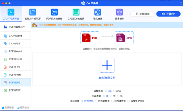Set image quality to 中
This screenshot has height=111, width=183.
click(111, 96)
